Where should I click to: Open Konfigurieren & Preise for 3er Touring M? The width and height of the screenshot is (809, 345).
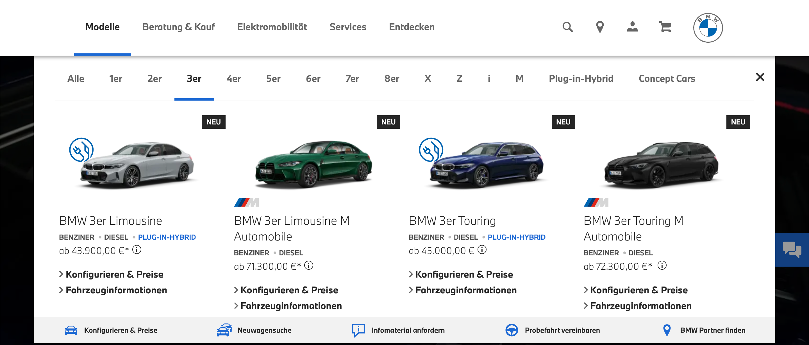click(636, 290)
